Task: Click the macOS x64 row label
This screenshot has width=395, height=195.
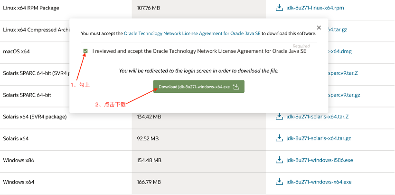Action: (x=16, y=51)
